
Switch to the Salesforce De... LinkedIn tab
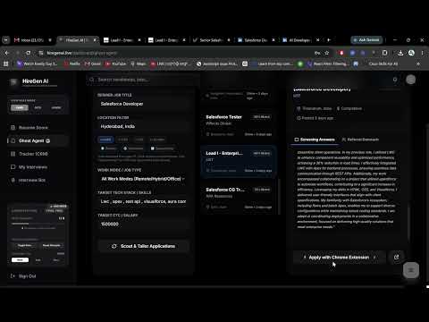[x=256, y=40]
